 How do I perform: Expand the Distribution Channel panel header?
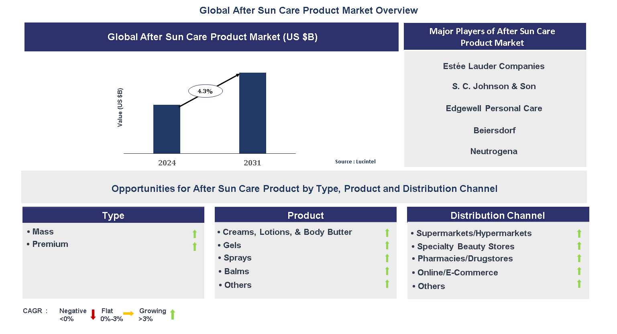click(x=498, y=215)
